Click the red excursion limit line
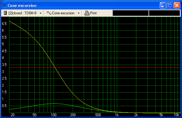182x118 pixels. pos(95,68)
